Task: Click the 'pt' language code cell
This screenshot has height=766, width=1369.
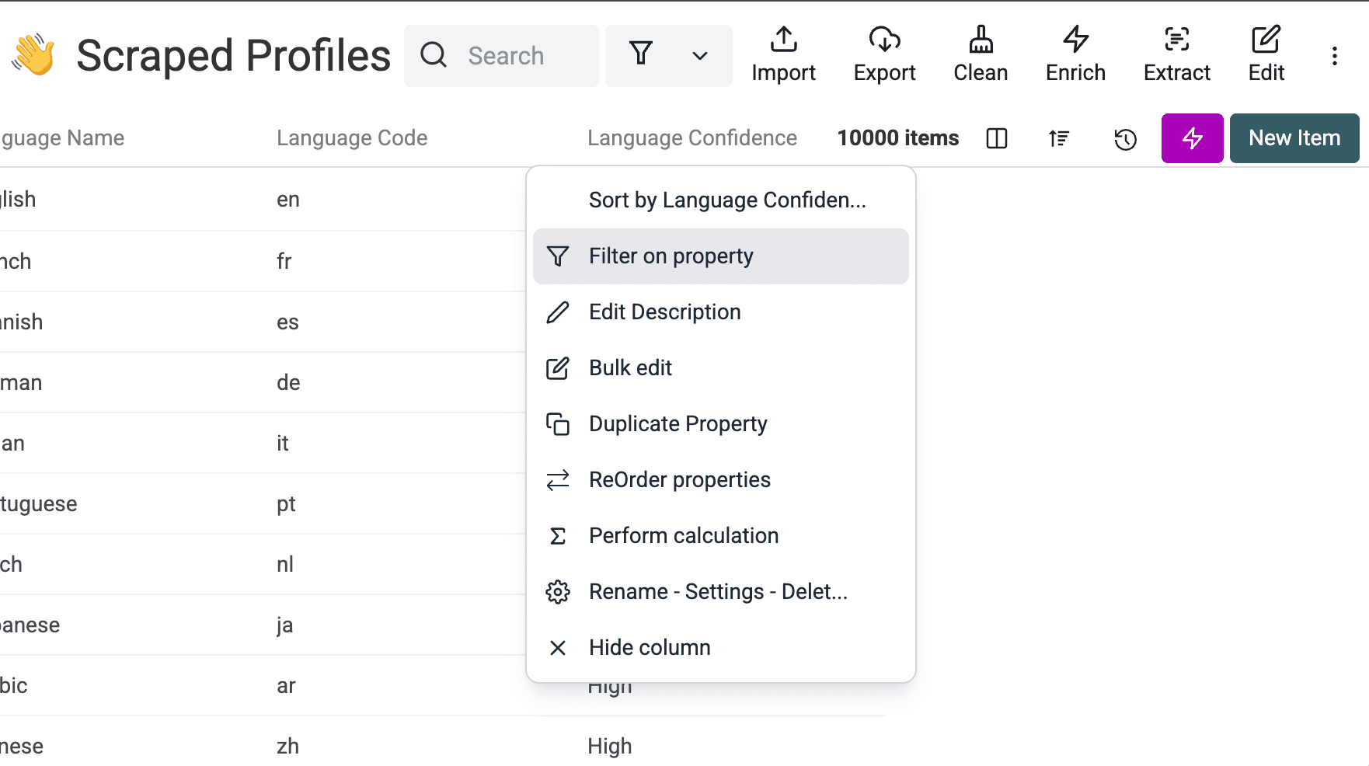Action: pyautogui.click(x=286, y=504)
